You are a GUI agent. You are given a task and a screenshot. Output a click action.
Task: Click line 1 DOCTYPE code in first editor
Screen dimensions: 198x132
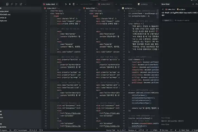pos(57,11)
